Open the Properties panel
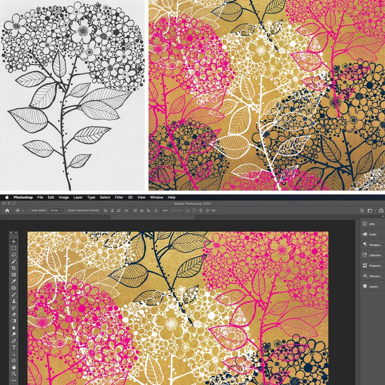The width and height of the screenshot is (385, 385). tap(372, 266)
